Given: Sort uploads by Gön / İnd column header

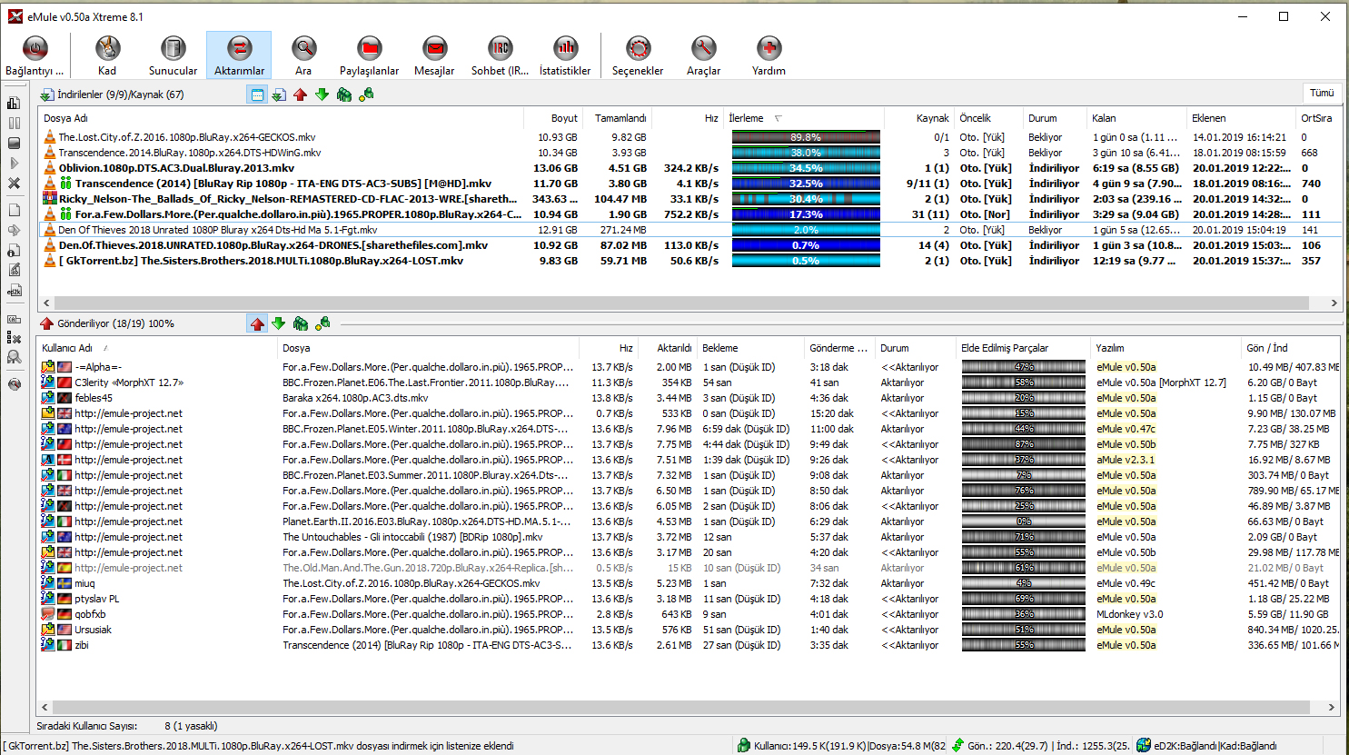Looking at the screenshot, I should click(1290, 348).
